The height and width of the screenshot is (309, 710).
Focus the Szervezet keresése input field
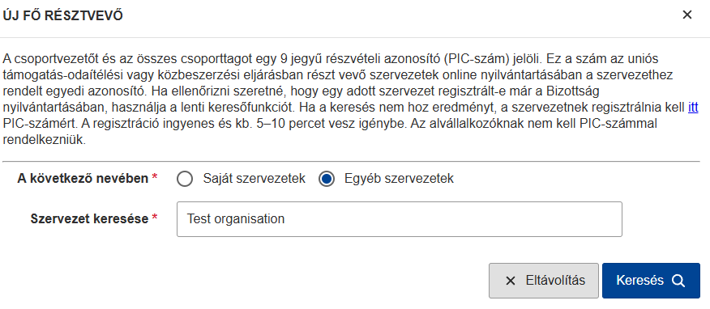tap(400, 219)
